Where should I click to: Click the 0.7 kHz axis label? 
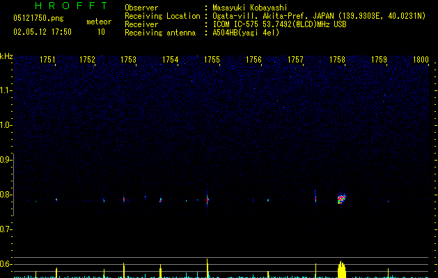pyautogui.click(x=6, y=229)
